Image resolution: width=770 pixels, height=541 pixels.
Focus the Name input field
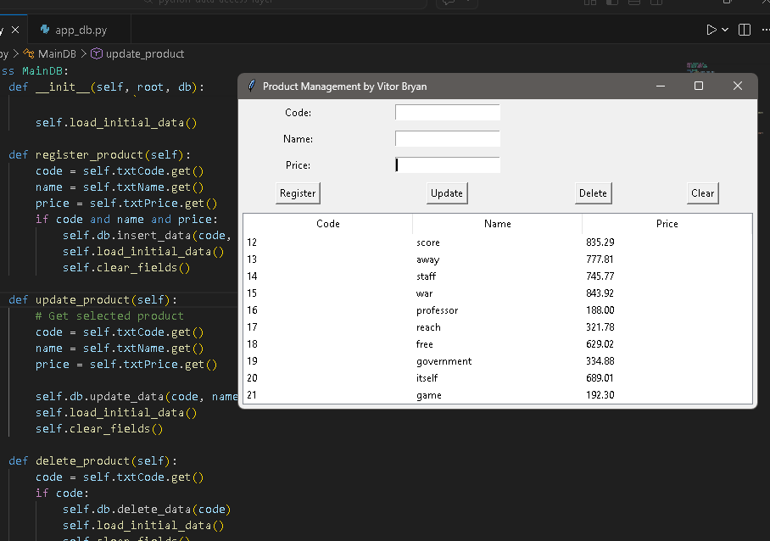tap(448, 138)
